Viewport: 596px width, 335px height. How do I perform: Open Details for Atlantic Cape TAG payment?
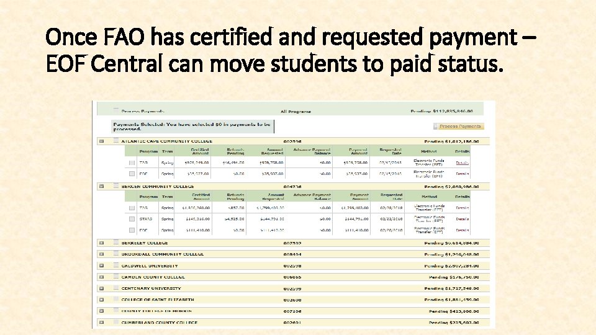pyautogui.click(x=462, y=163)
